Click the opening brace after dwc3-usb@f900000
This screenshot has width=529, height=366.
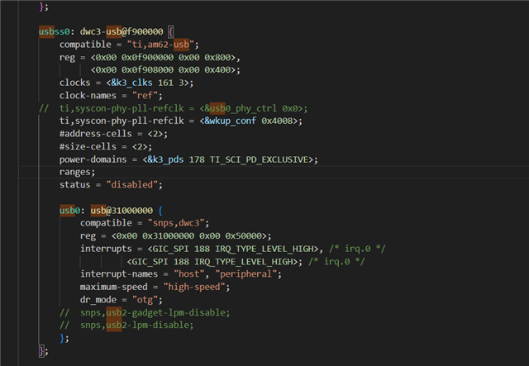[x=171, y=31]
